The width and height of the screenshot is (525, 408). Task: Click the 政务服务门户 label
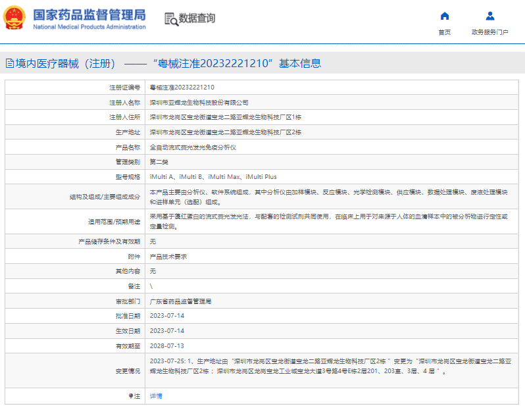pos(490,32)
